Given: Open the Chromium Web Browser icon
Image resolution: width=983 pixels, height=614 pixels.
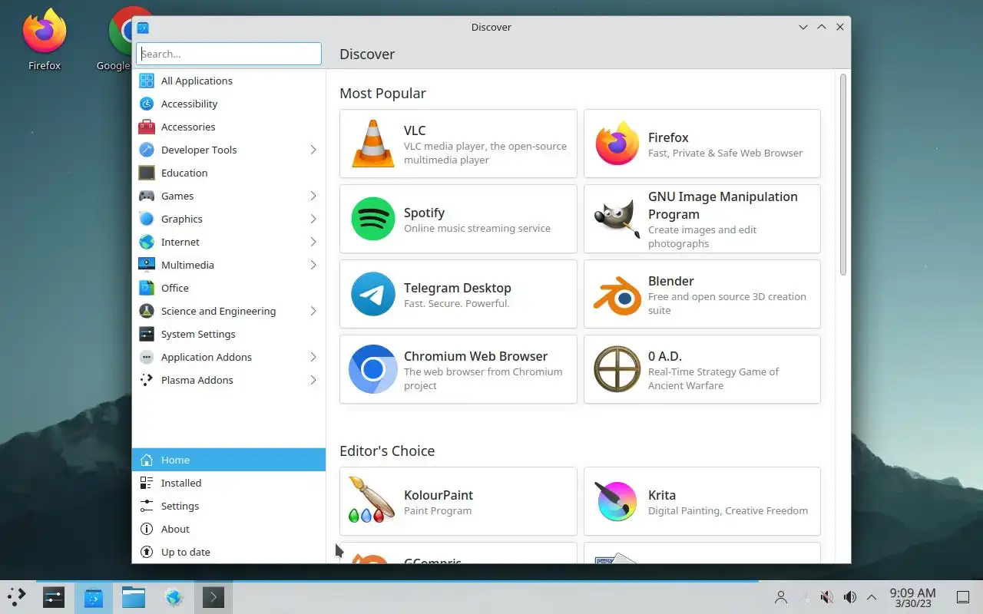Looking at the screenshot, I should point(372,369).
